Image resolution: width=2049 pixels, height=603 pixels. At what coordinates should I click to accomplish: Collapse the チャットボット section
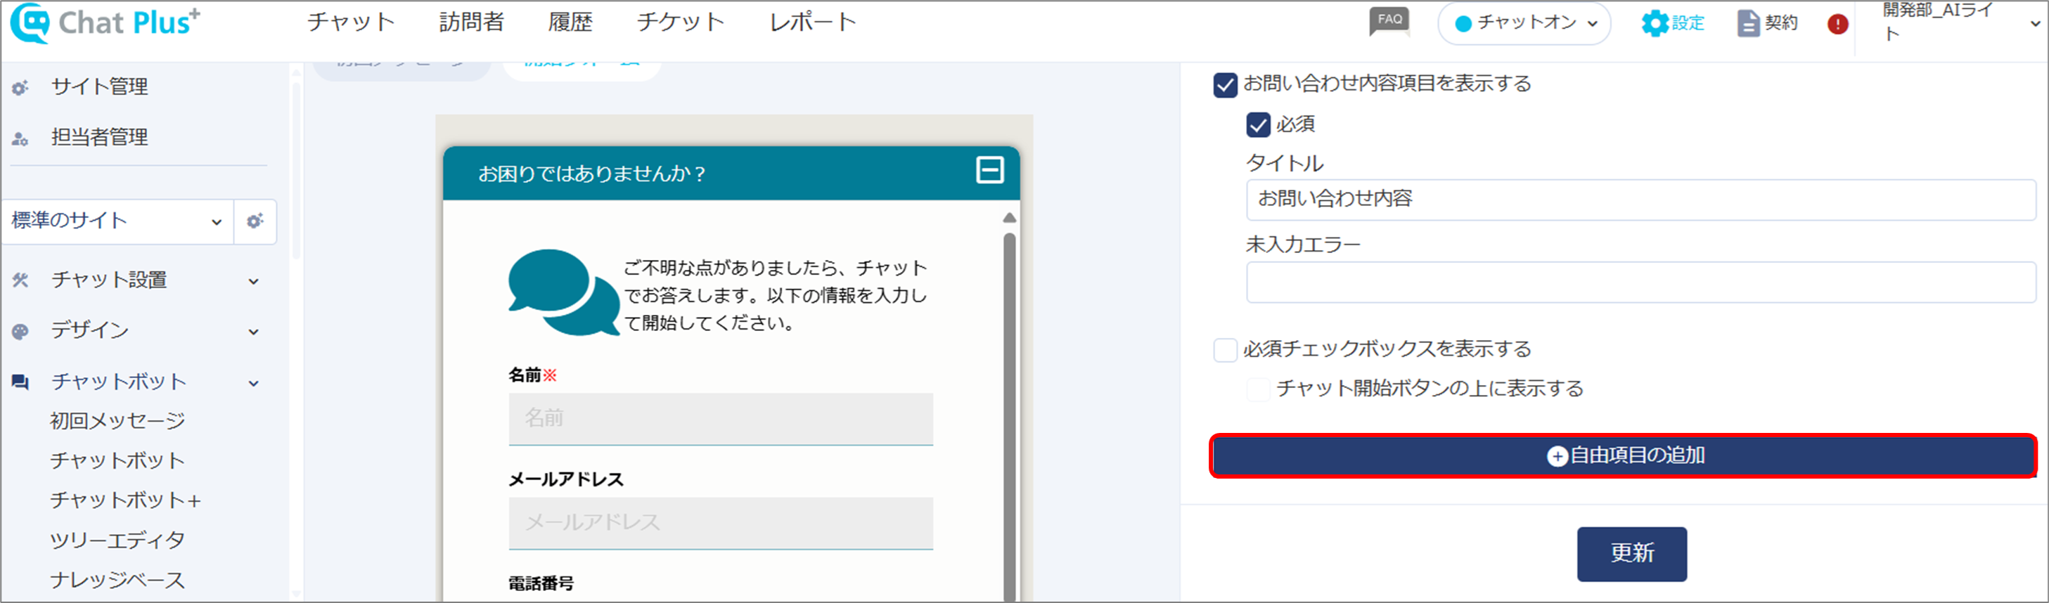tap(254, 384)
